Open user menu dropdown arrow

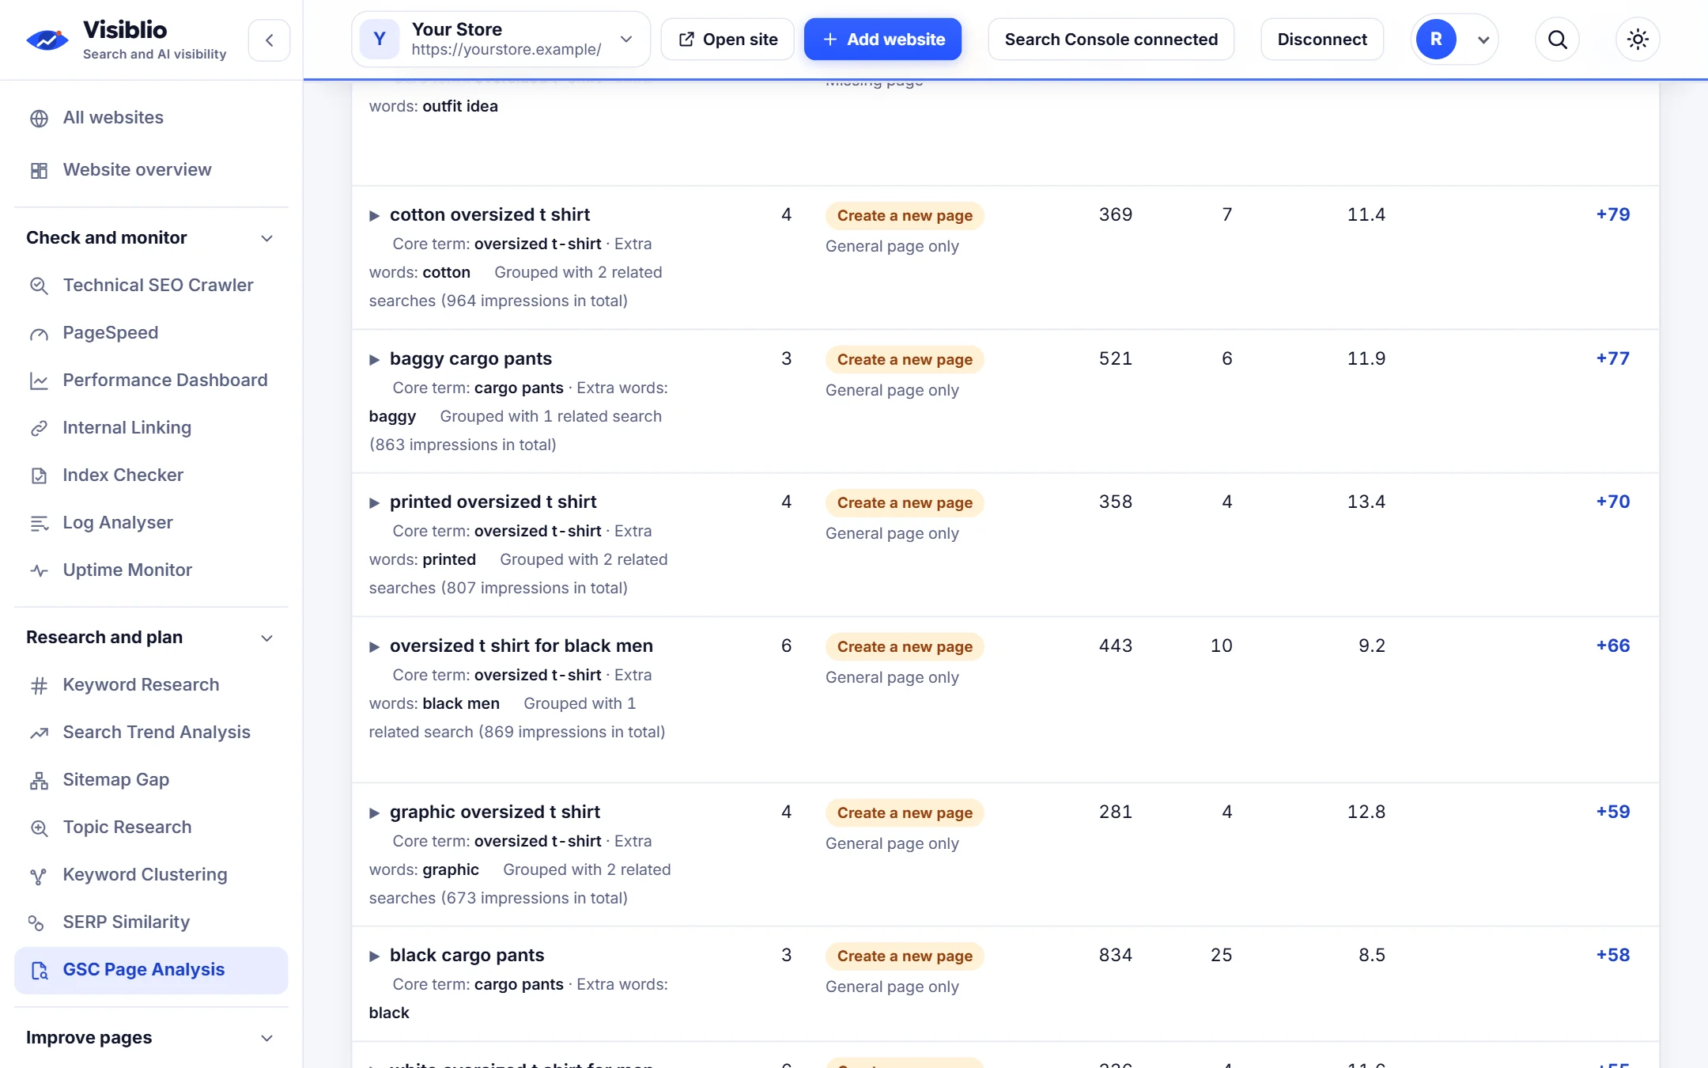click(1483, 40)
